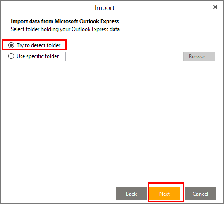The width and height of the screenshot is (224, 204).
Task: Abort the import with Cancel
Action: pyautogui.click(x=200, y=194)
